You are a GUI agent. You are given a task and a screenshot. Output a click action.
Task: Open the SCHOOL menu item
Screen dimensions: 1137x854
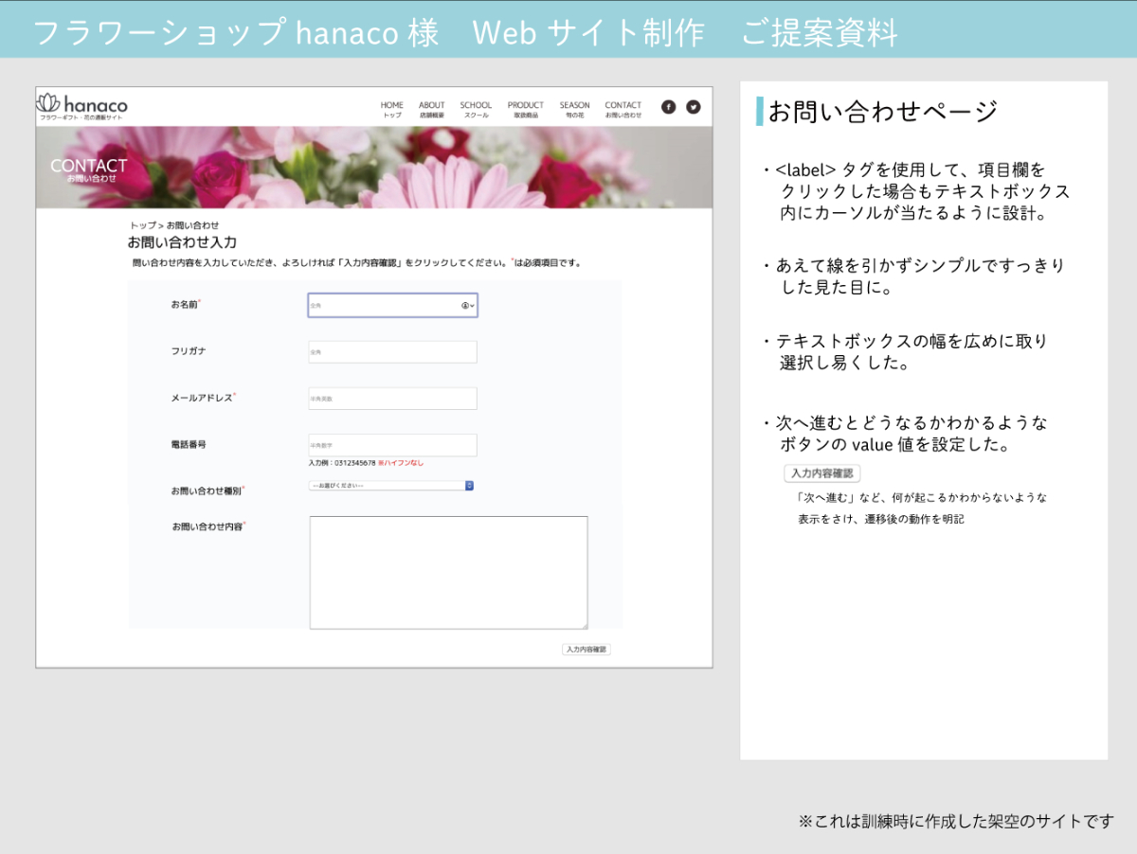coord(476,110)
